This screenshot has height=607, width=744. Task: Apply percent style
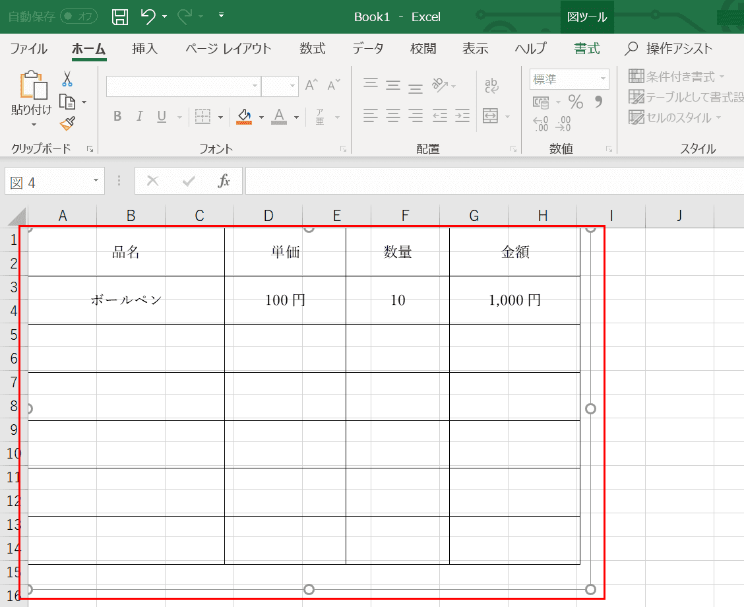point(576,102)
